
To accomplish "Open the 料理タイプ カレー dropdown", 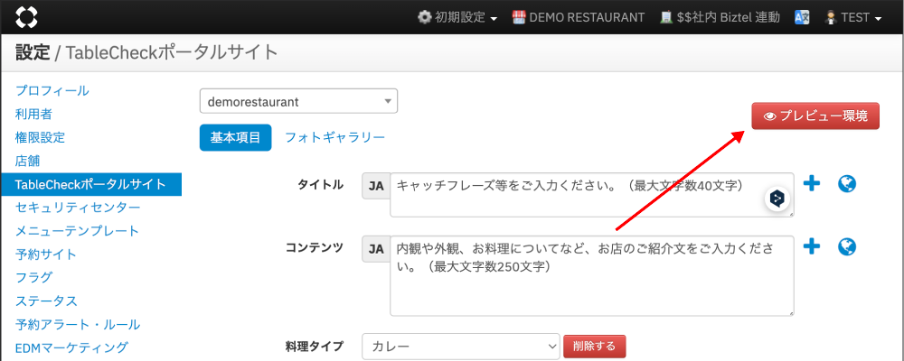I will (461, 346).
